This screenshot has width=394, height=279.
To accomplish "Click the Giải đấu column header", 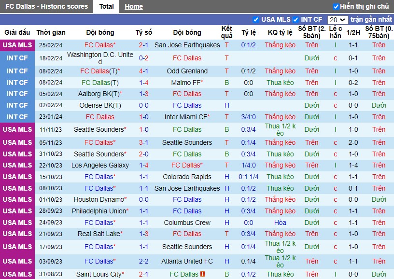I will tap(17, 32).
